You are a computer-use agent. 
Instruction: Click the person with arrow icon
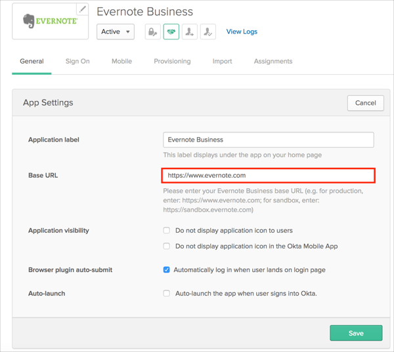(x=190, y=31)
